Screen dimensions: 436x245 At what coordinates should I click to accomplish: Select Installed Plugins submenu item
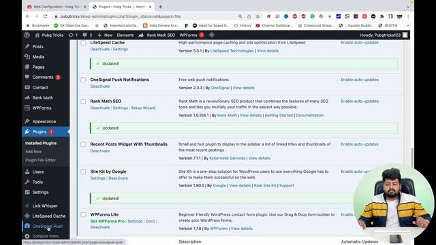(41, 144)
